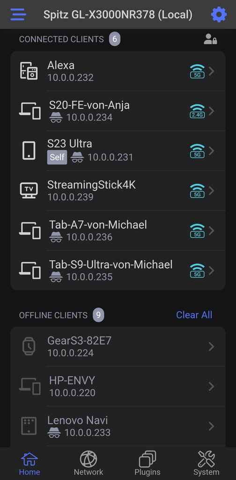The image size is (236, 480).
Task: Tap the GearS3-82E7 watch icon
Action: click(29, 346)
